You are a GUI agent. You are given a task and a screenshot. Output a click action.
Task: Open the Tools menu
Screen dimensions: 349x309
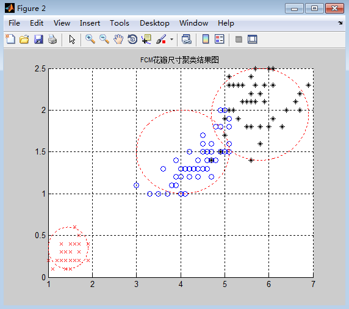pos(120,23)
